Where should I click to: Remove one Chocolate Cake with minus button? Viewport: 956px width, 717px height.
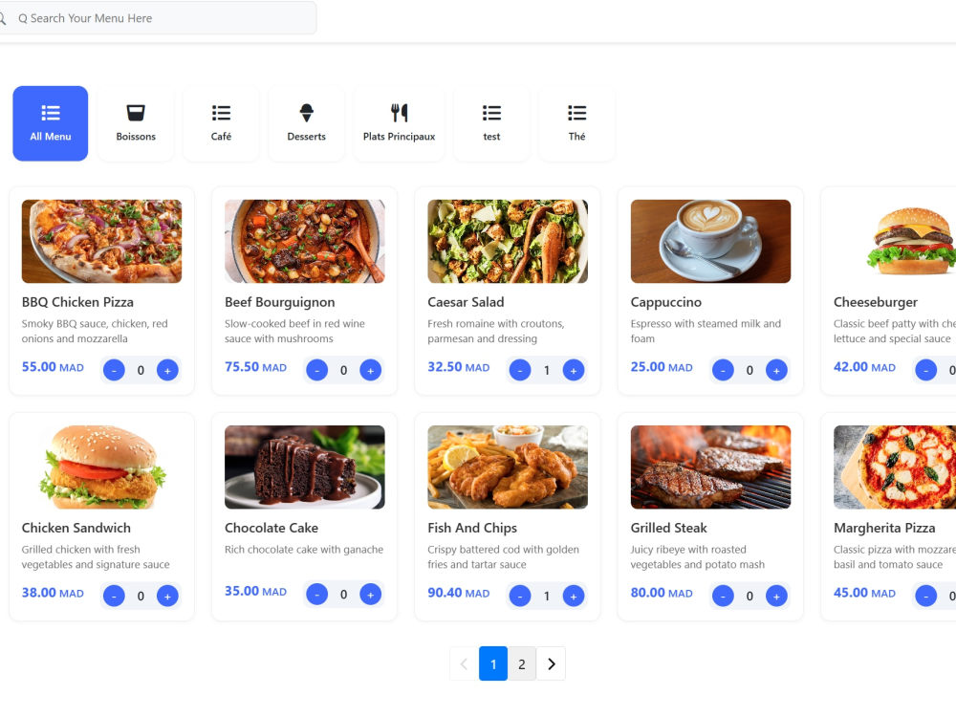pos(317,594)
